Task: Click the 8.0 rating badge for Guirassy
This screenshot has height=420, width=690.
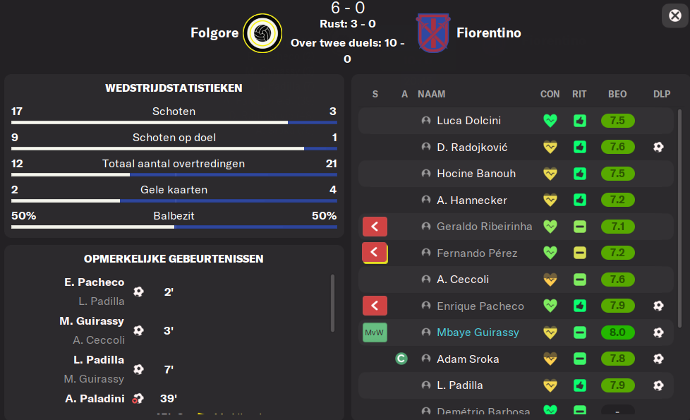Action: pos(618,332)
